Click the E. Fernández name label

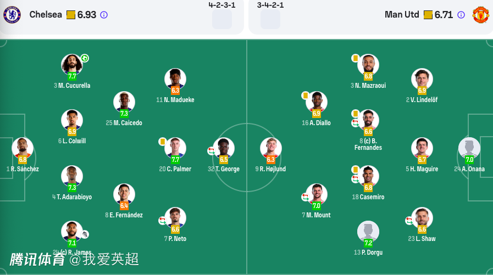point(124,215)
